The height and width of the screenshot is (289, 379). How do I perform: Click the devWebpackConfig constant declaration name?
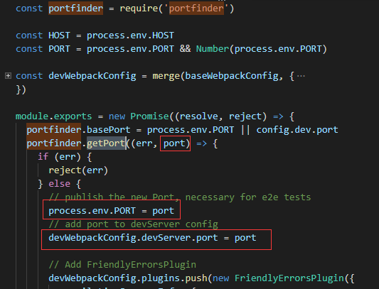pos(92,76)
